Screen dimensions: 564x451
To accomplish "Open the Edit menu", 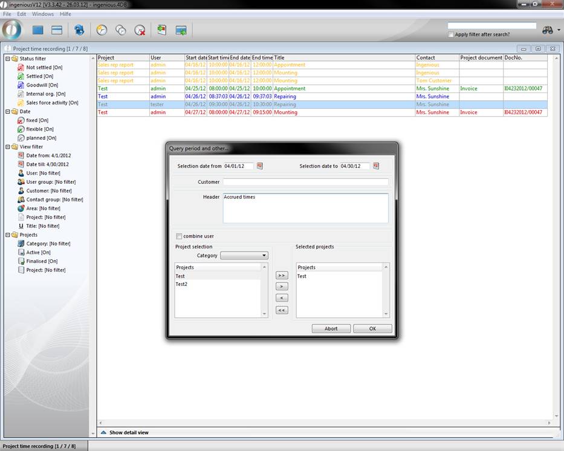I will pos(22,14).
